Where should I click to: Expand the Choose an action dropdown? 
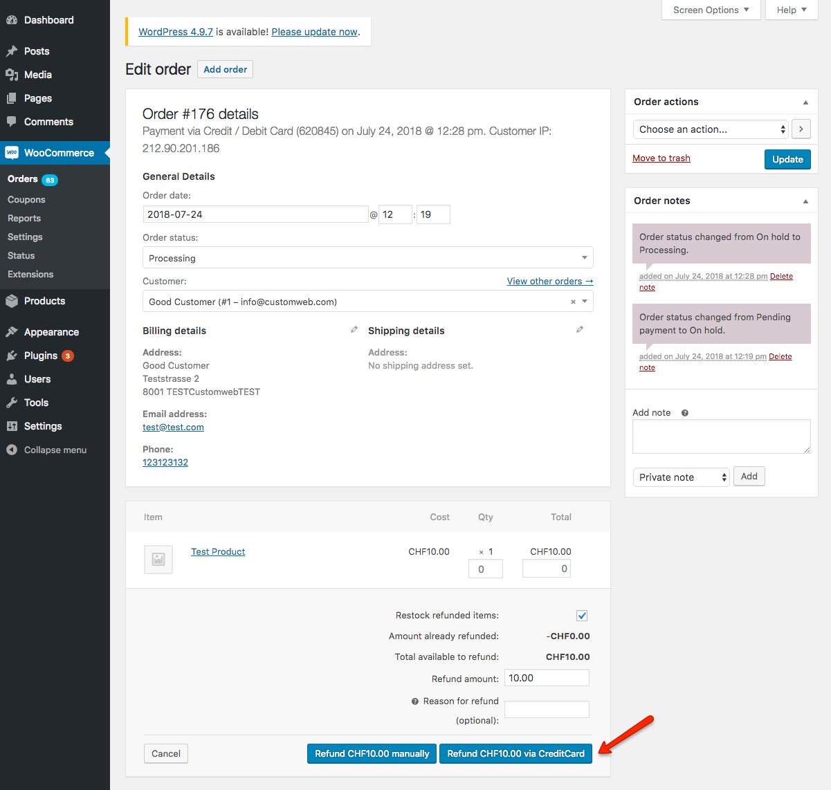(711, 129)
